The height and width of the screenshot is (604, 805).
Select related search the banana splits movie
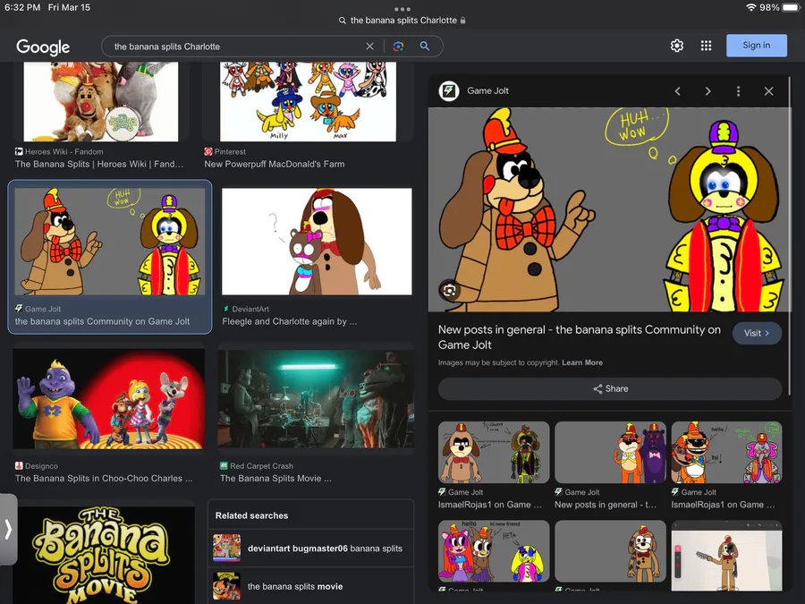310,586
